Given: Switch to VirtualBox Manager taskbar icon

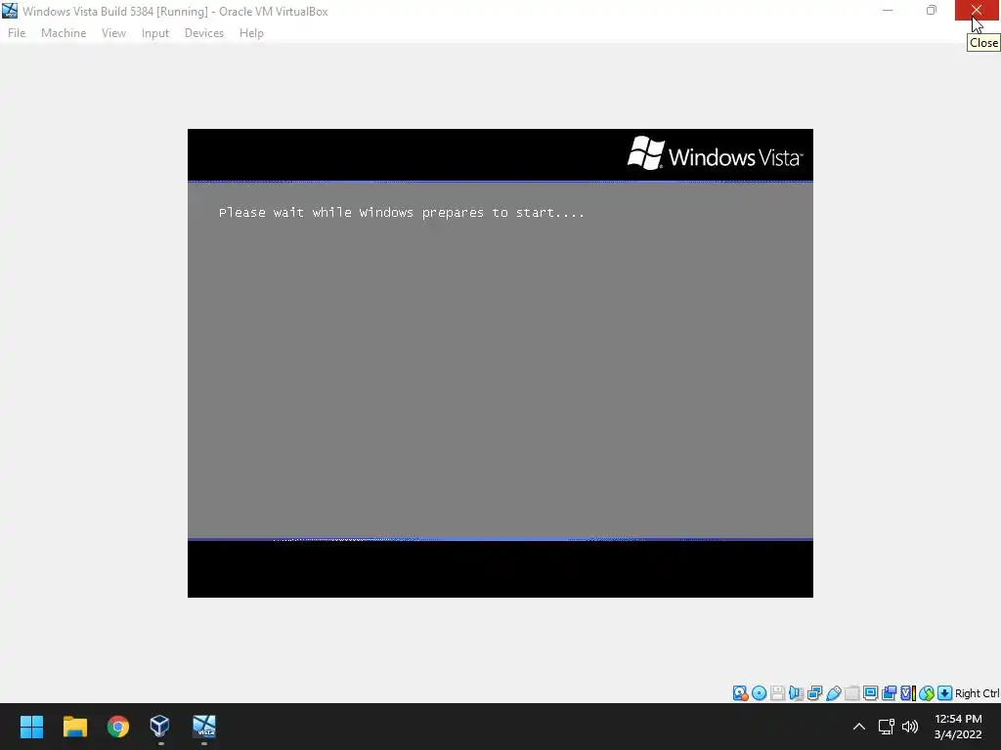Looking at the screenshot, I should (x=159, y=727).
